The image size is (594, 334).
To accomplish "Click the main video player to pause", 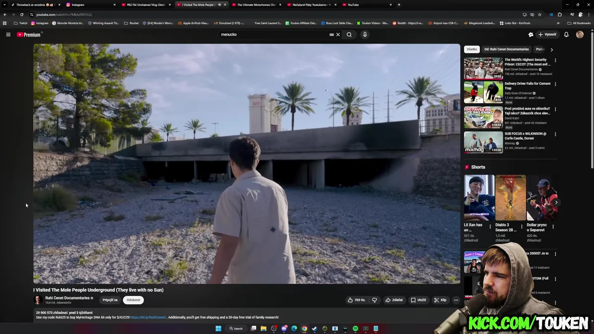I will (247, 164).
